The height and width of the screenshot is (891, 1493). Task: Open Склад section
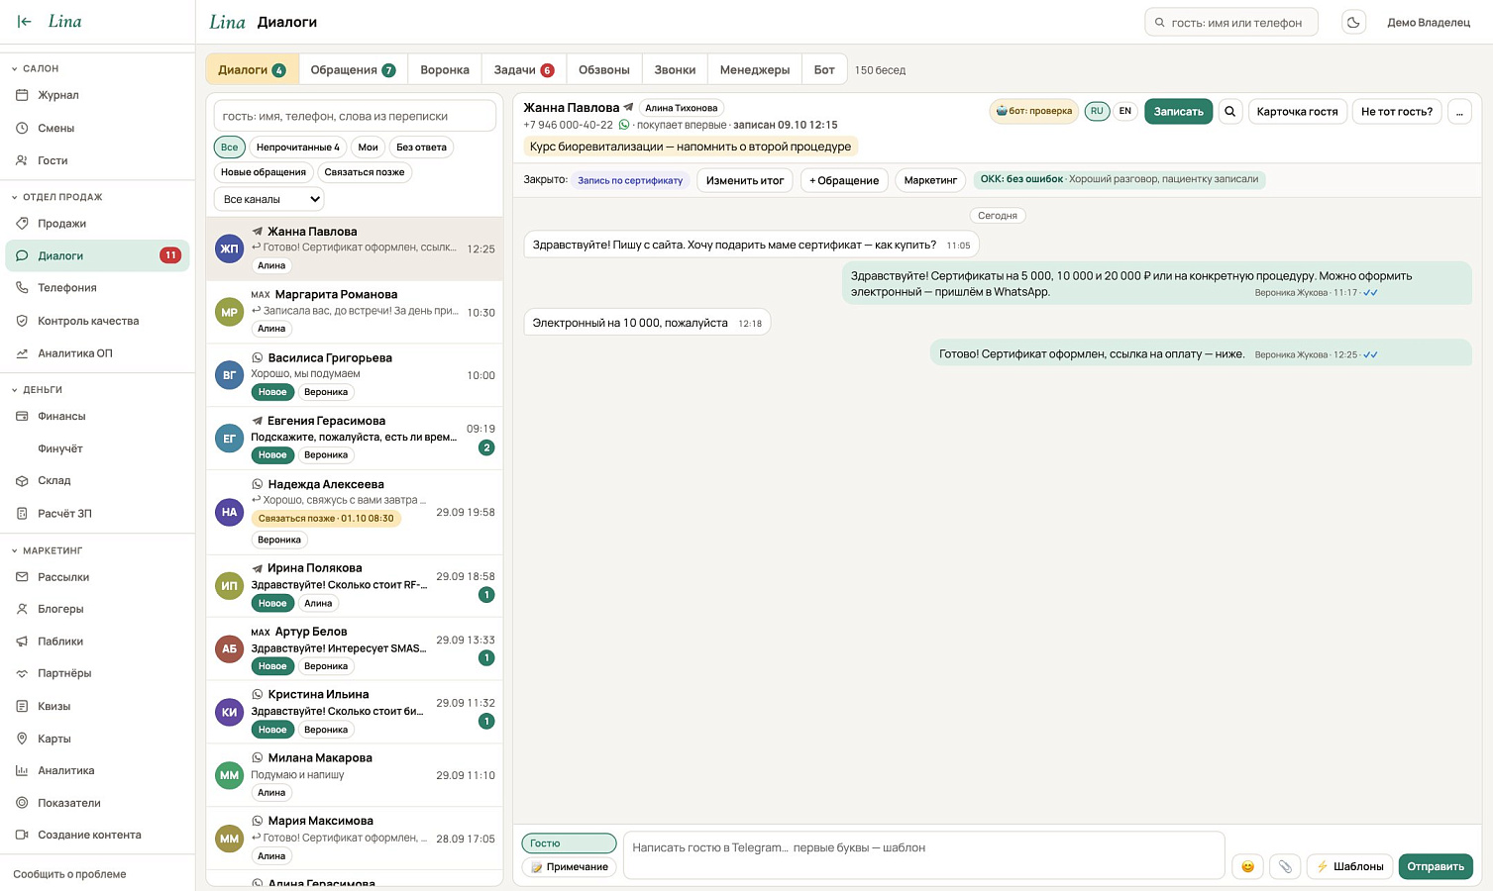97,480
